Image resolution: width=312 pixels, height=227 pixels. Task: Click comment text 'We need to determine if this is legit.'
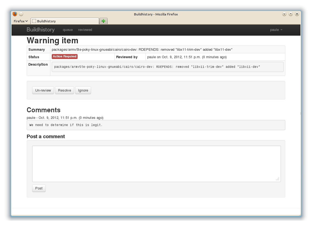click(66, 125)
